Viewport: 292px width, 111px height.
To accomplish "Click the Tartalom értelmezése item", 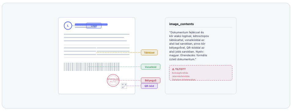I will tap(184, 80).
